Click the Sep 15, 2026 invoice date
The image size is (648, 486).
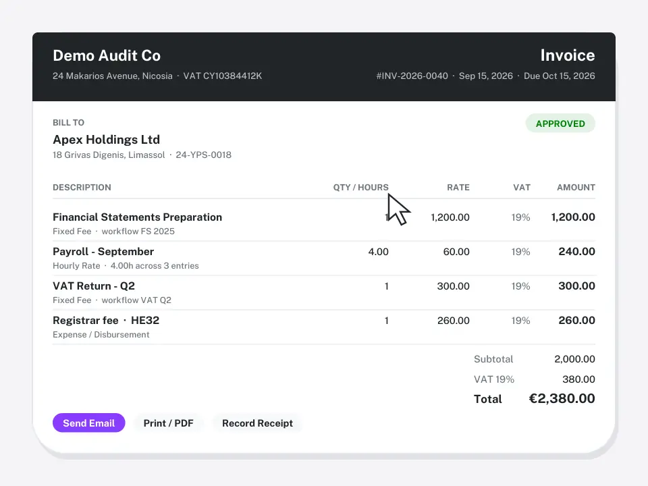pyautogui.click(x=485, y=76)
